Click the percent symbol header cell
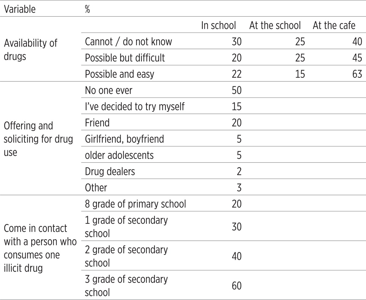The width and height of the screenshot is (366, 300). click(88, 9)
